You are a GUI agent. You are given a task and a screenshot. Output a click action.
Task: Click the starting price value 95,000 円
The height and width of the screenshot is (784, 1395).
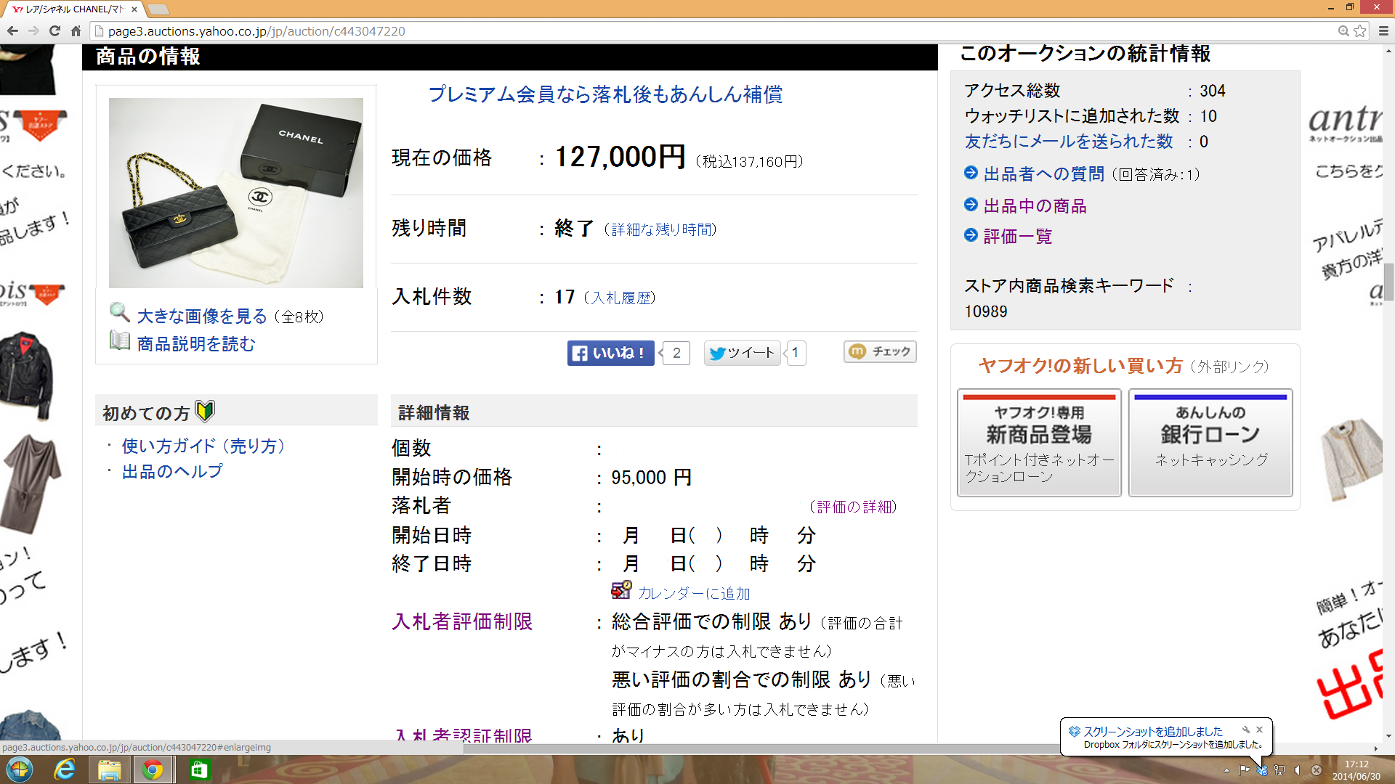click(x=651, y=478)
